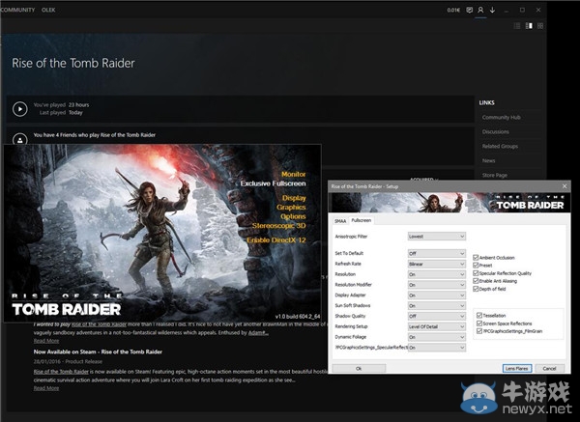
Task: Switch library to detail view icon
Action: tap(529, 25)
